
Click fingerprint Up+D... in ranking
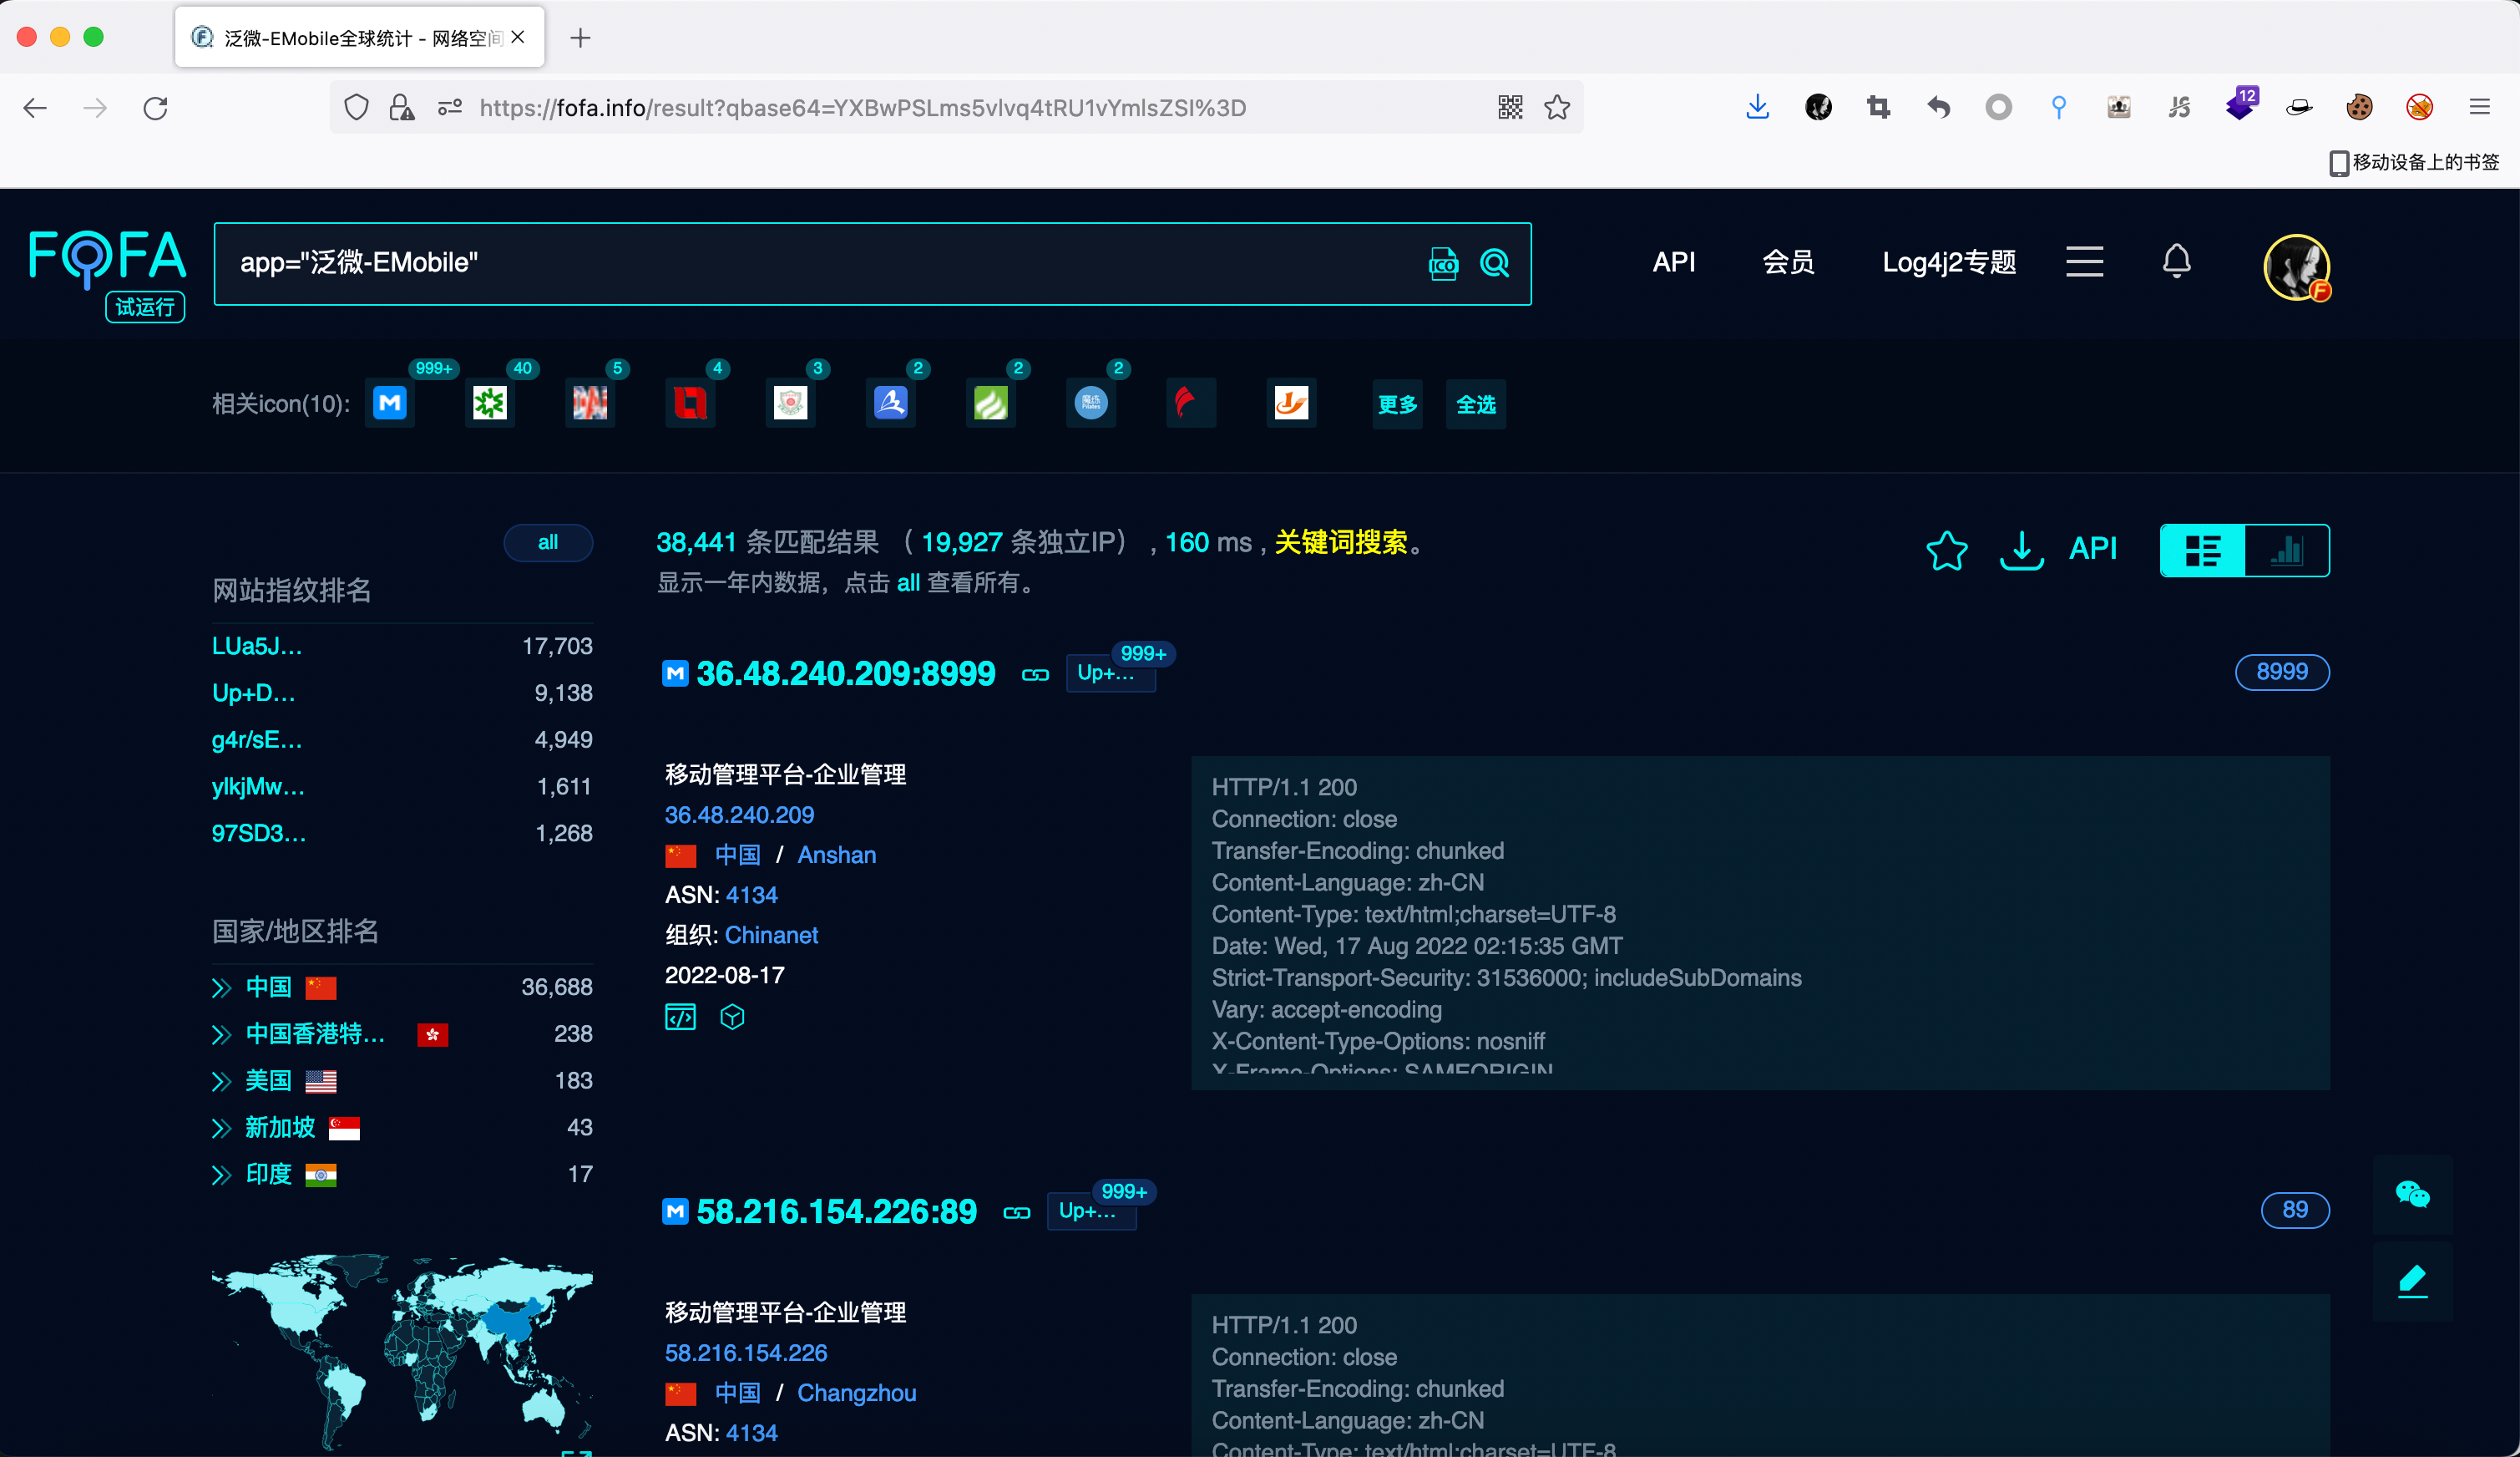tap(253, 693)
